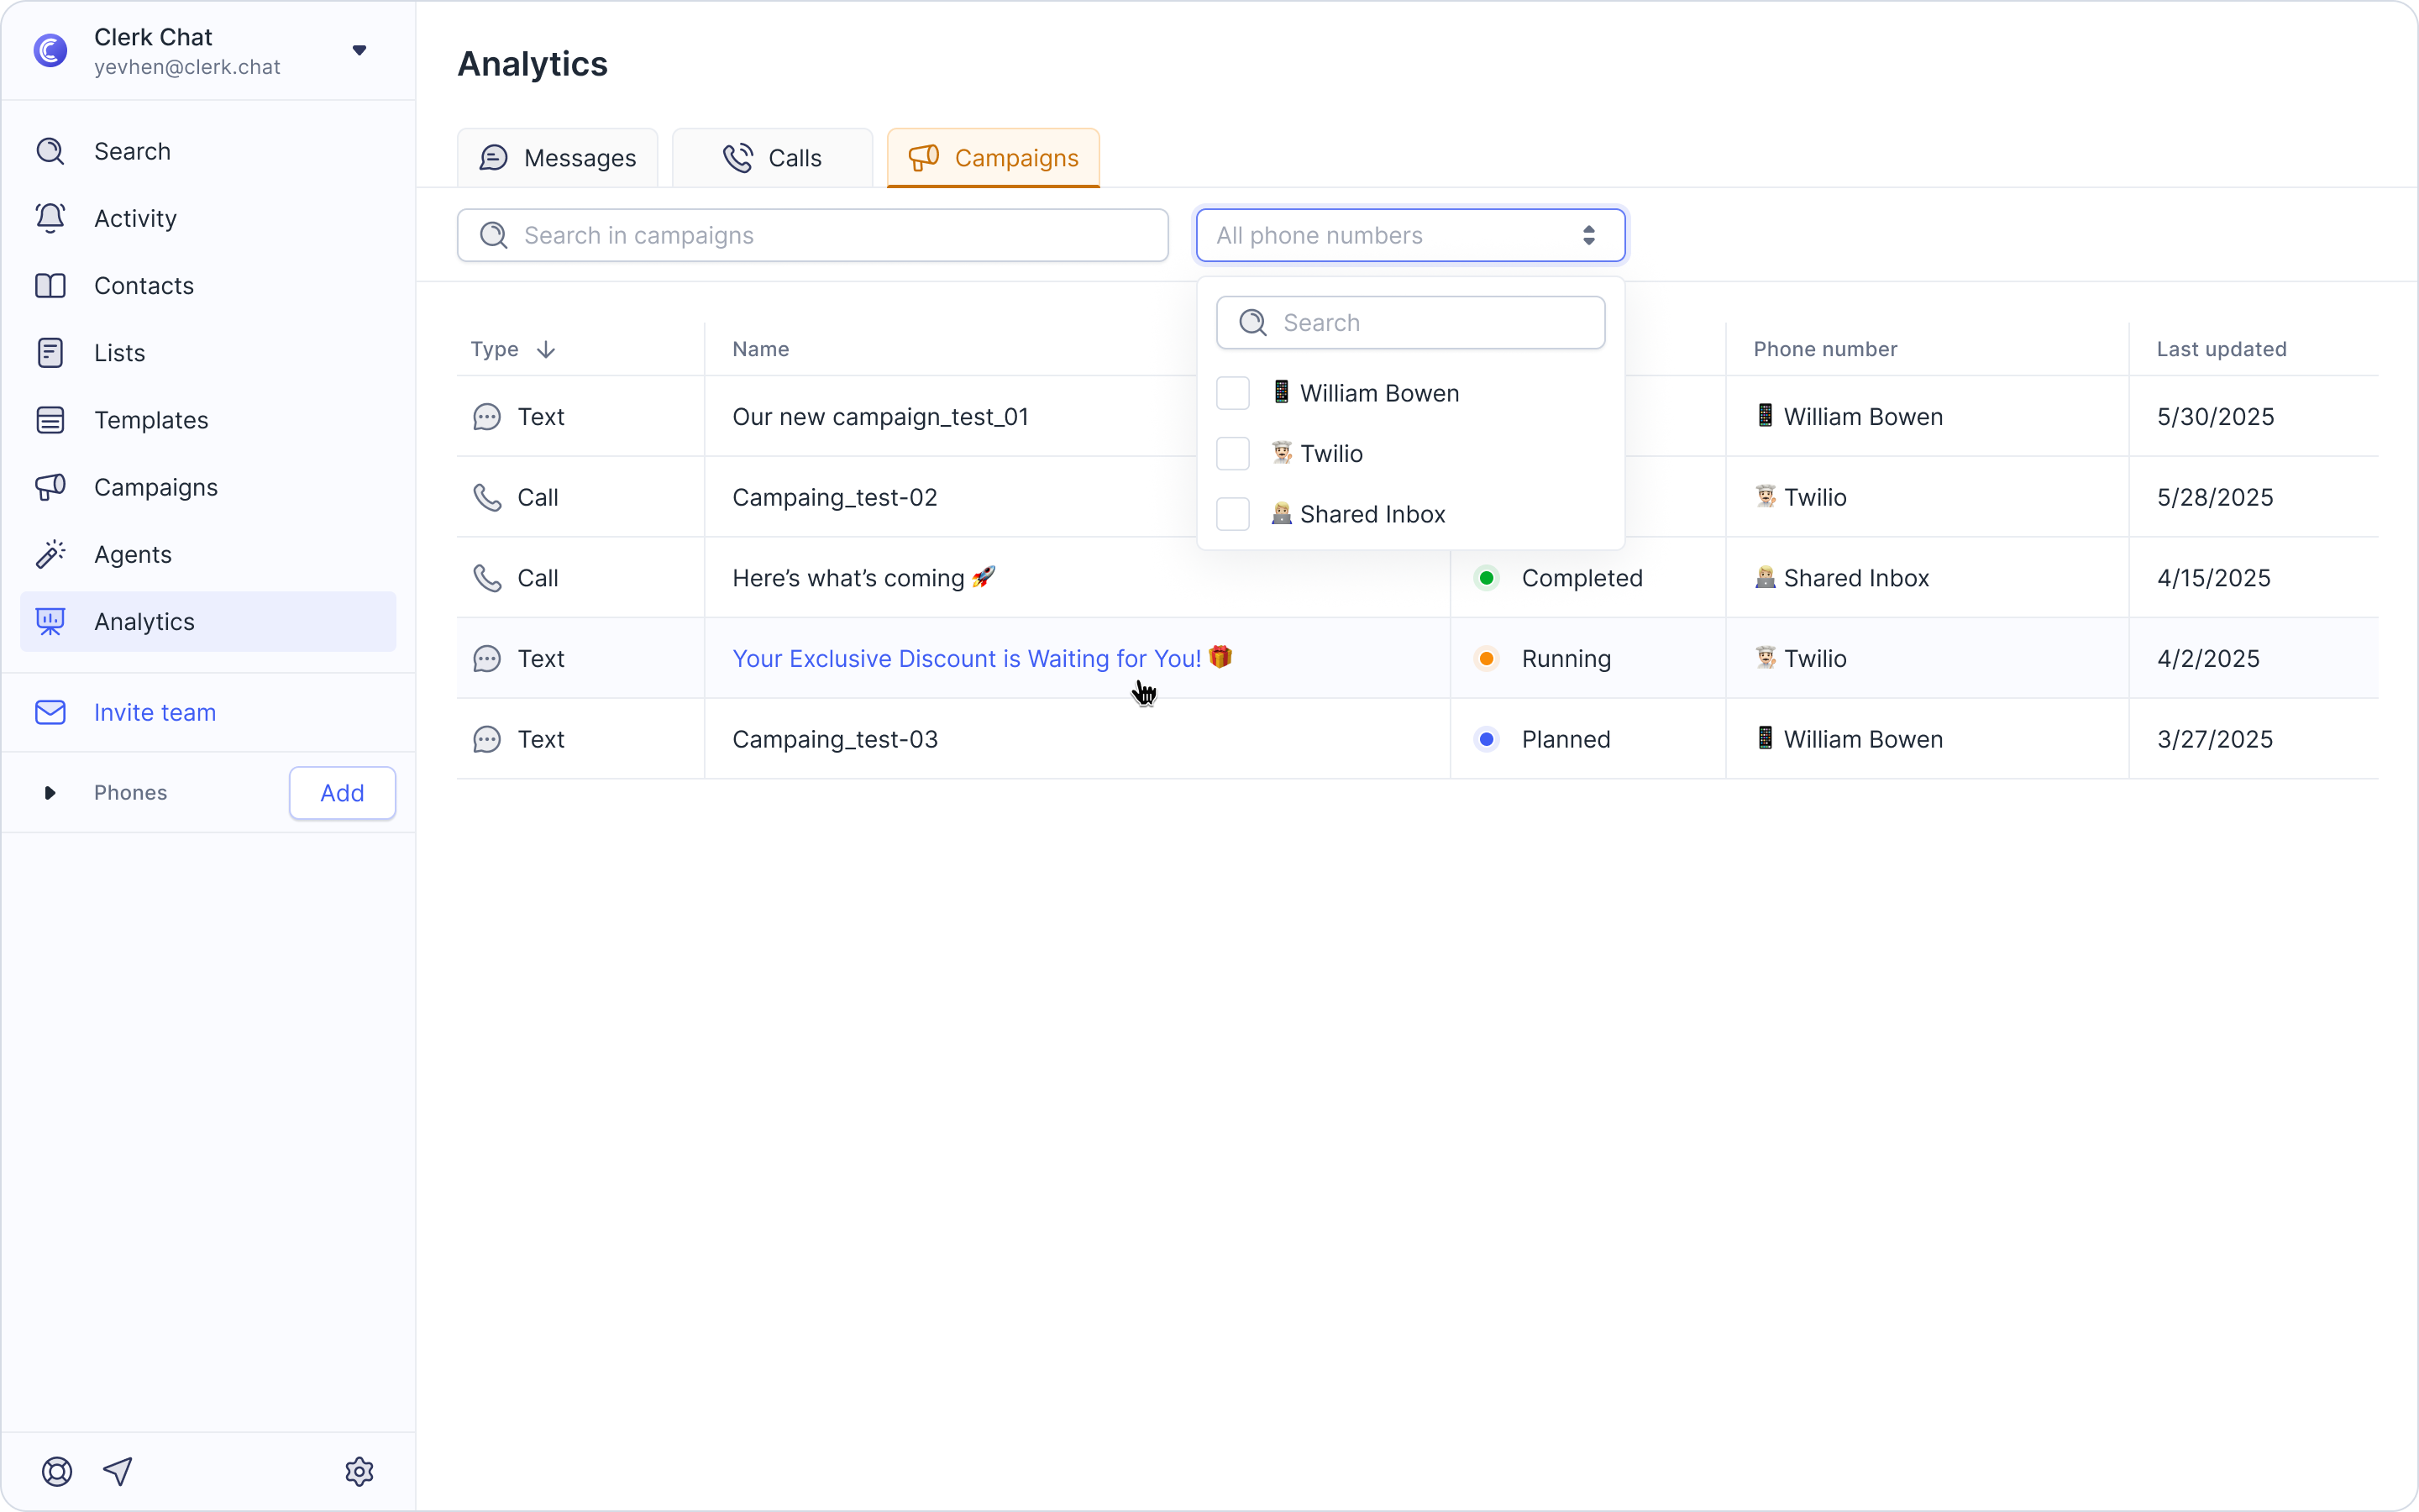Click the Completed status cell

point(1587,578)
